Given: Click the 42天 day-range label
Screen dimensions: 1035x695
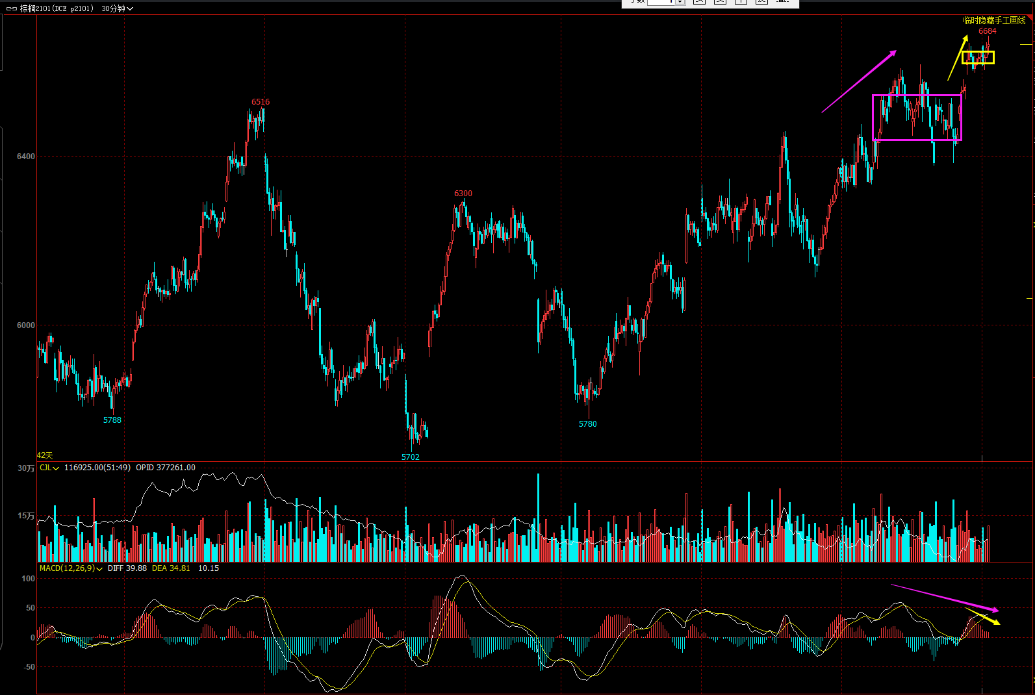Looking at the screenshot, I should point(45,456).
